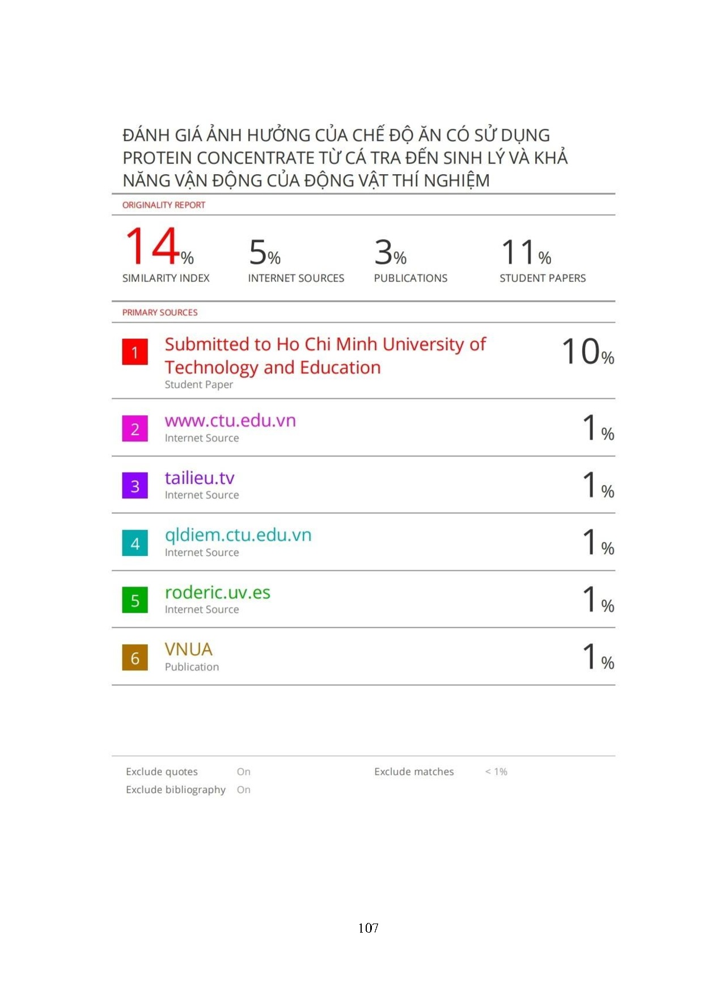Click the Exclude matches < 1% value

[x=496, y=771]
